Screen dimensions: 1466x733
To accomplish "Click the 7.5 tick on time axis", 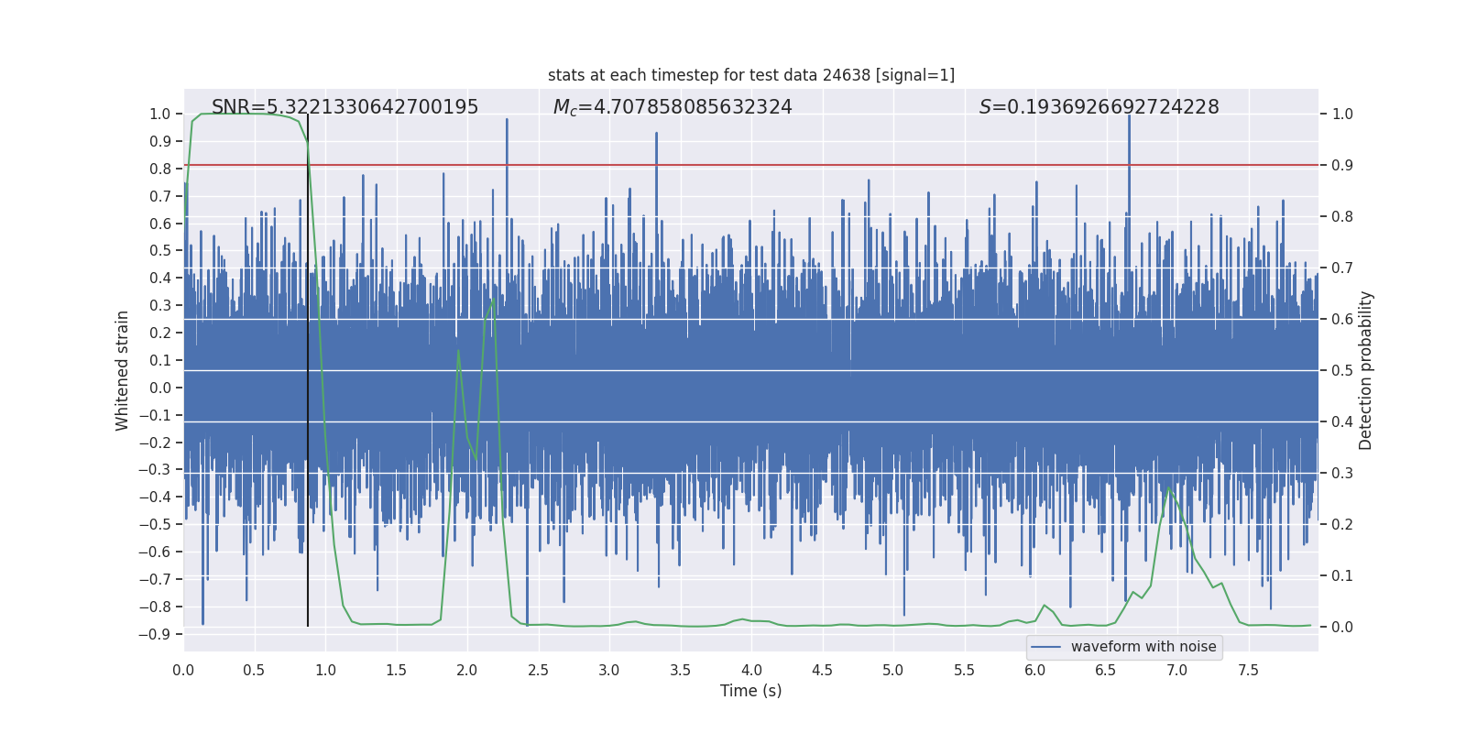I will click(1248, 670).
